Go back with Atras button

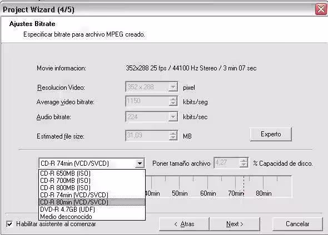tap(184, 224)
